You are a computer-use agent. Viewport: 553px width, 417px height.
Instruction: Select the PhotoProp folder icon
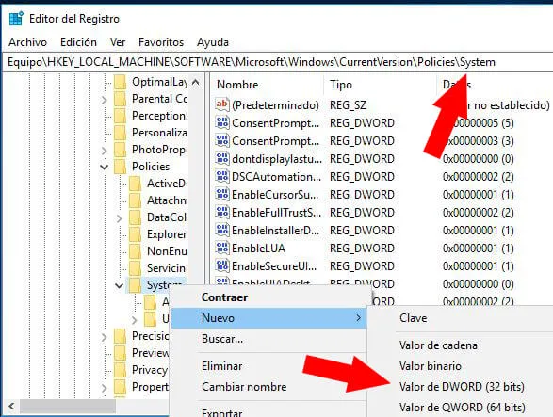click(121, 150)
